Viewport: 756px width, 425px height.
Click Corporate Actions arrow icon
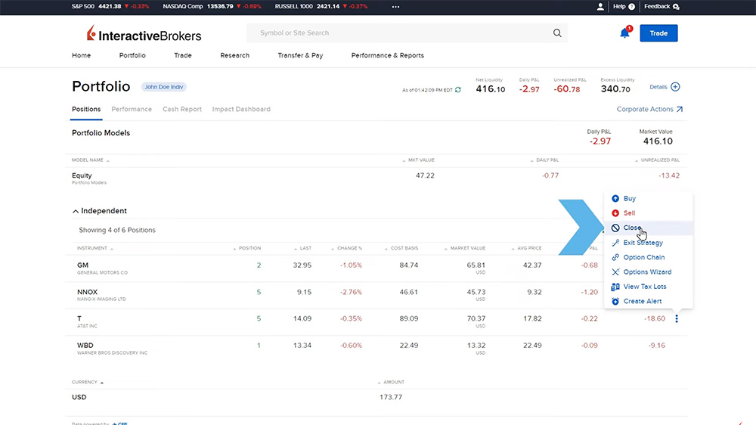(680, 110)
